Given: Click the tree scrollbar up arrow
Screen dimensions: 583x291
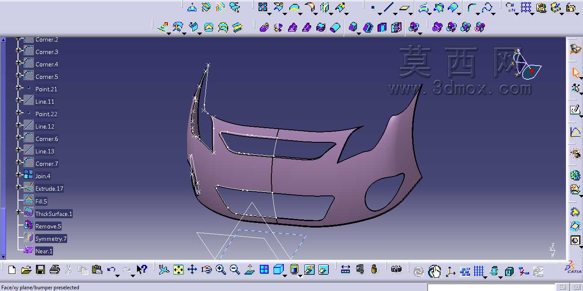Looking at the screenshot, I should pos(3,39).
